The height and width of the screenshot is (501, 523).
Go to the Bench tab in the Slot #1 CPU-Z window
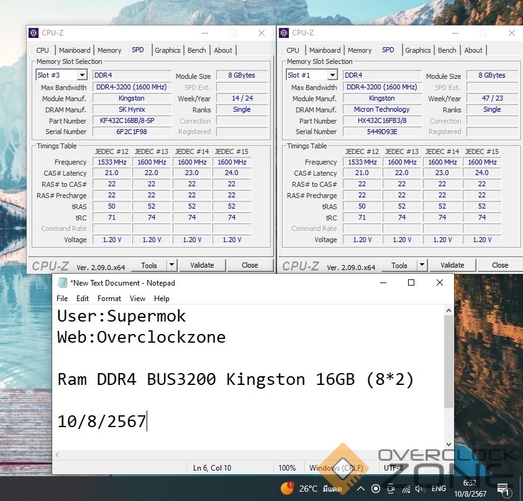click(447, 50)
